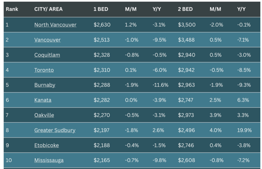The image size is (262, 169).
Task: Open the Mississauga link
Action: point(49,160)
